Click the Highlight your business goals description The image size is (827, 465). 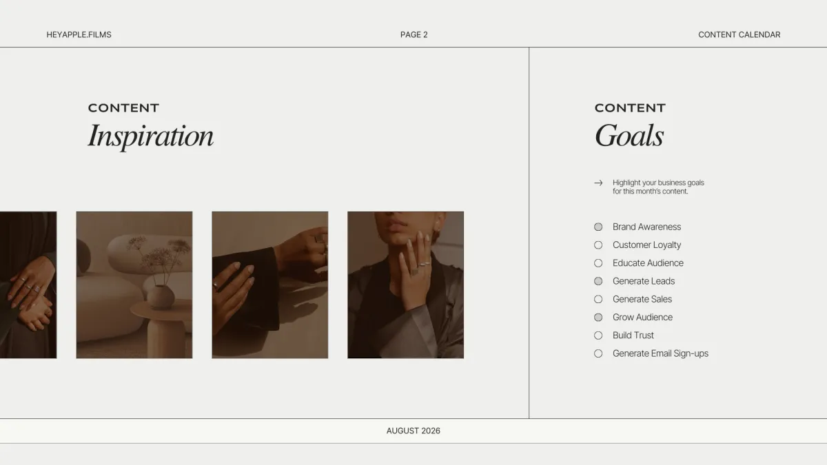[658, 187]
